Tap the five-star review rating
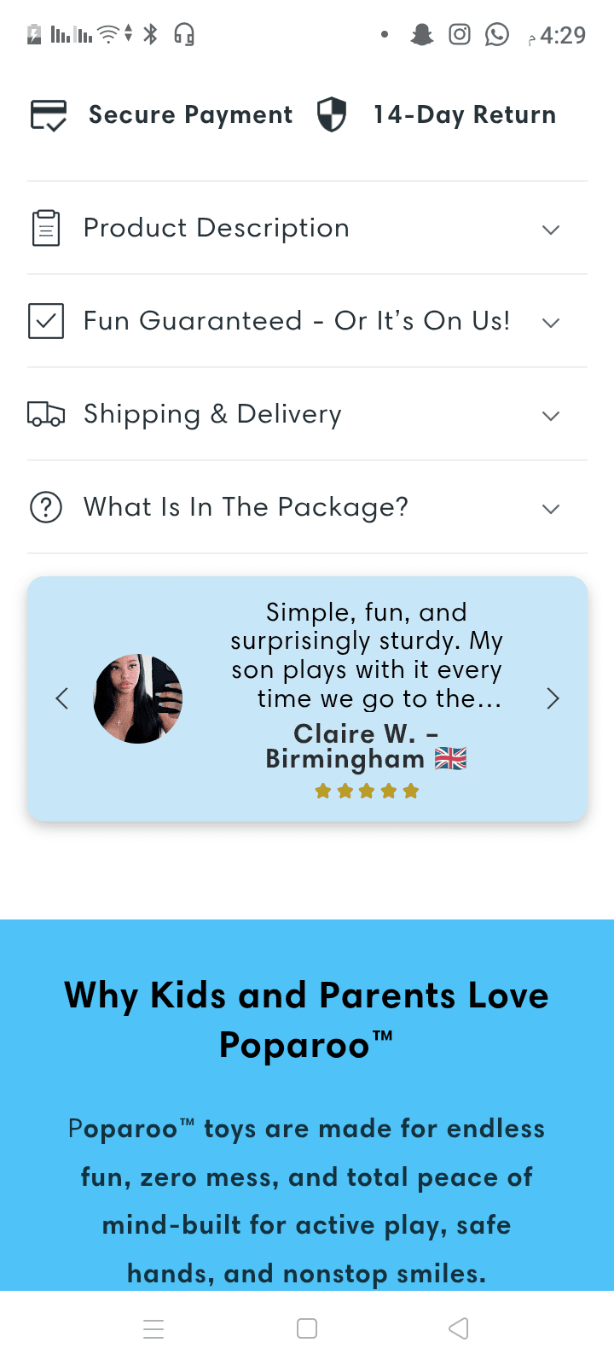Screen dimensions: 614x1366 (x=367, y=791)
